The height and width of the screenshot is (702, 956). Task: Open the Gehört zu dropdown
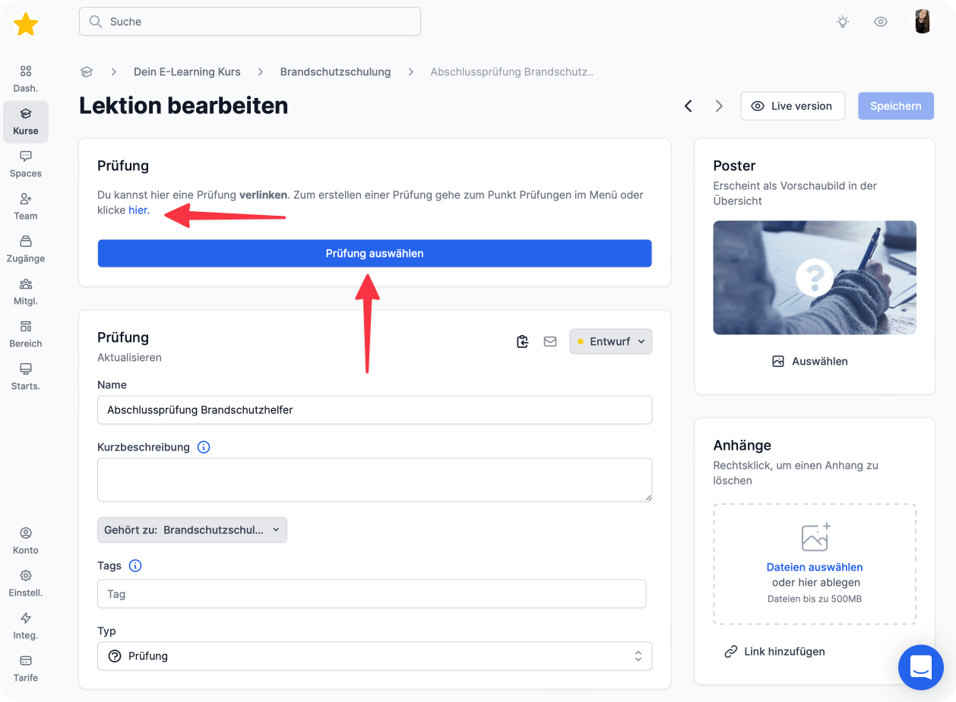[192, 530]
